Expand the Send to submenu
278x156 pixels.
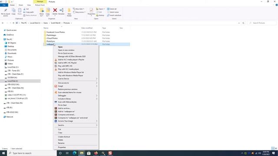[76, 125]
